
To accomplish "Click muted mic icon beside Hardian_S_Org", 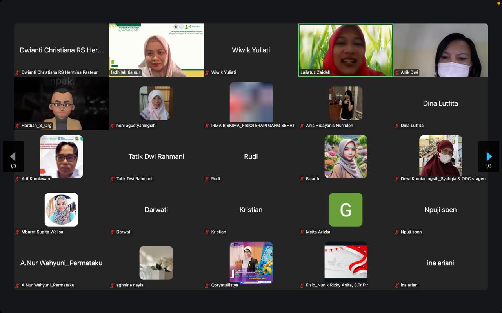I will click(18, 126).
